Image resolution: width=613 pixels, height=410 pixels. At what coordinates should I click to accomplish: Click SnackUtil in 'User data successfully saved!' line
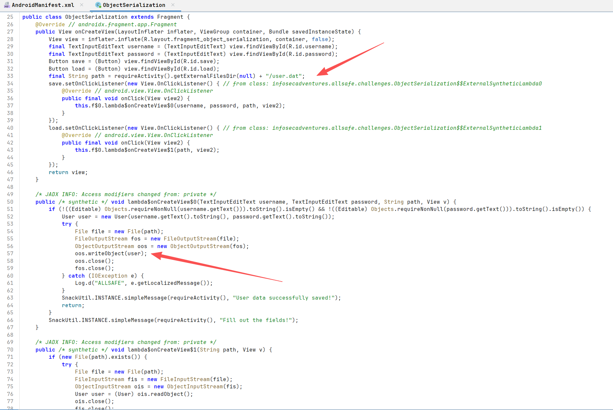(x=75, y=298)
